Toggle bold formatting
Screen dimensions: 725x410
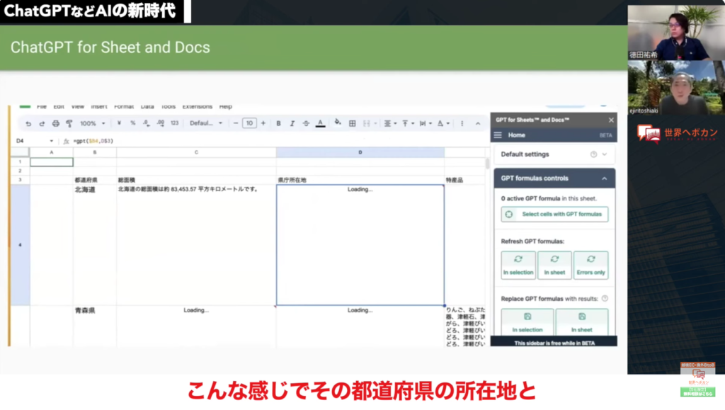click(278, 123)
